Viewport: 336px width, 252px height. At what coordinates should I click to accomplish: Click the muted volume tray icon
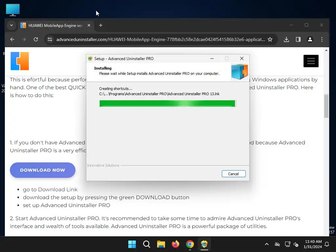[296, 244]
